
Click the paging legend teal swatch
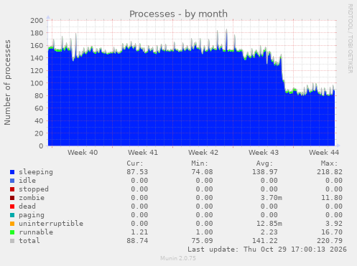(12, 215)
